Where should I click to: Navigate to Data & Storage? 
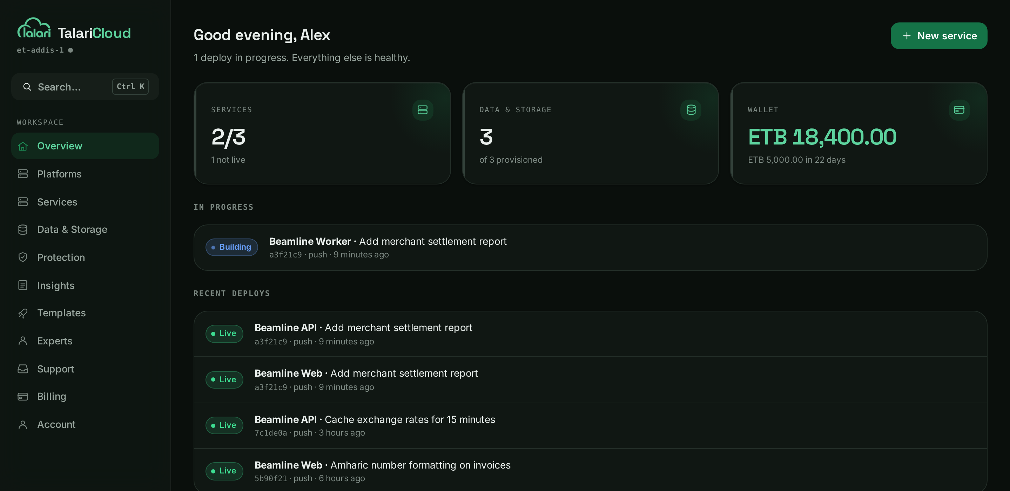pos(85,229)
